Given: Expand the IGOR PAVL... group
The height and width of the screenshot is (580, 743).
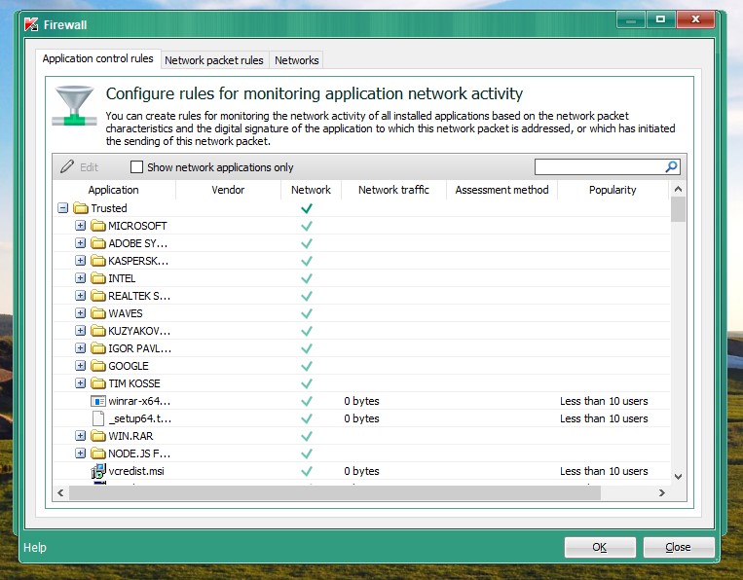Looking at the screenshot, I should click(x=80, y=348).
